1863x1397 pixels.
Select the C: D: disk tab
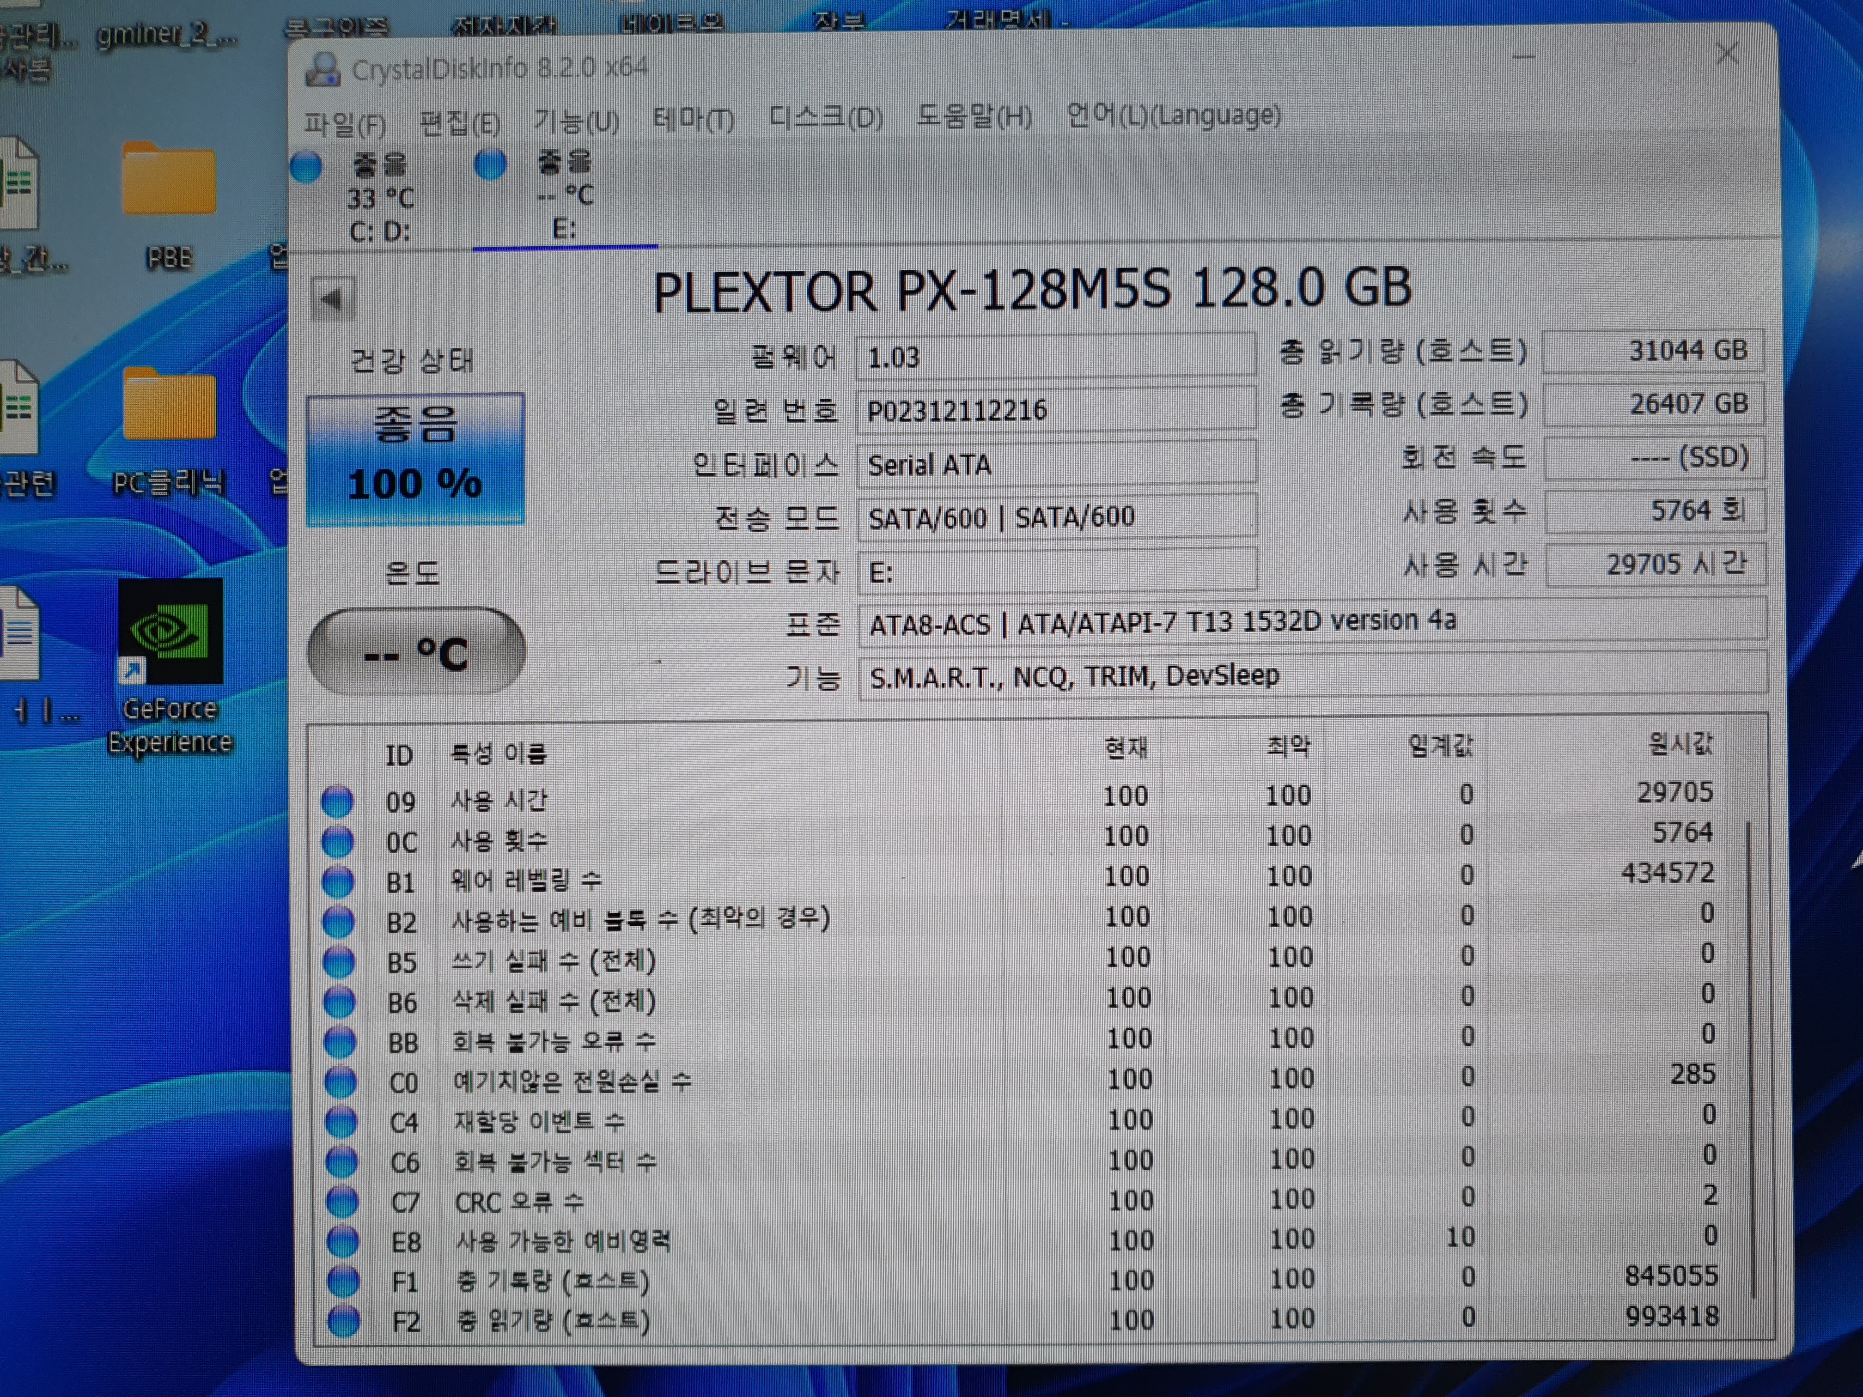[381, 198]
